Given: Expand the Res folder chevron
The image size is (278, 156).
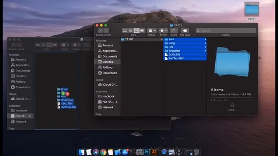Looking at the screenshot, I should tap(205, 47).
